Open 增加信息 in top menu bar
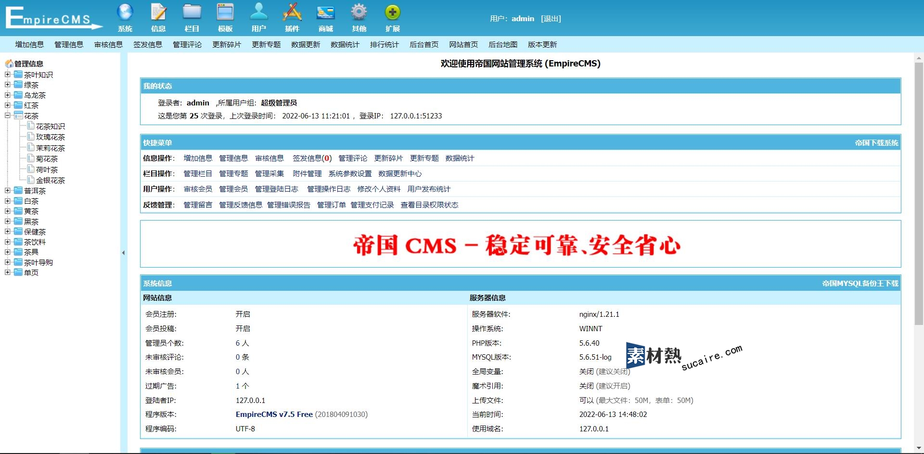Image resolution: width=924 pixels, height=454 pixels. point(29,45)
